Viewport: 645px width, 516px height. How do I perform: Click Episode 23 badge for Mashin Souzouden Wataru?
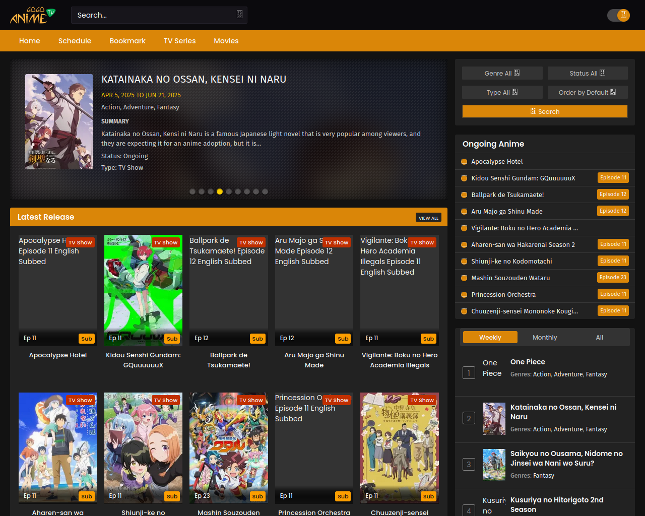click(613, 278)
